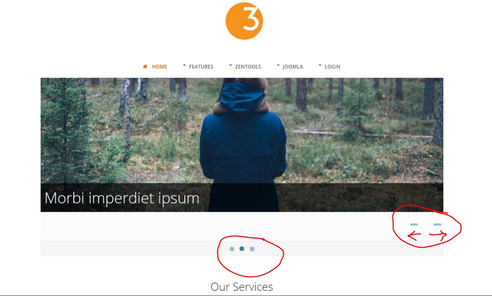Open the FEATURES menu item
492x296 pixels.
[201, 67]
